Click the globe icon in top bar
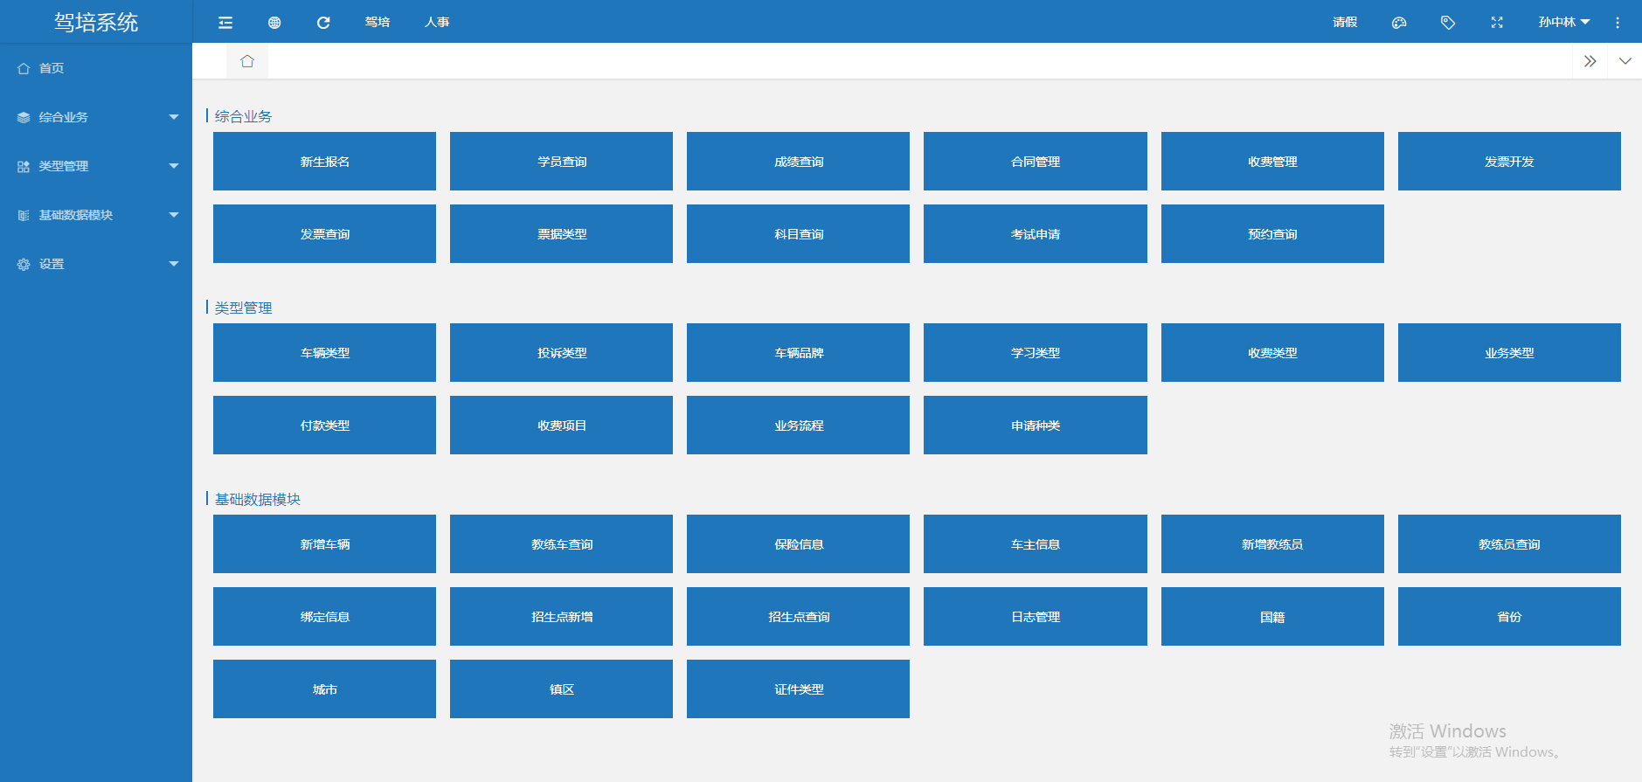This screenshot has height=782, width=1642. pos(274,23)
